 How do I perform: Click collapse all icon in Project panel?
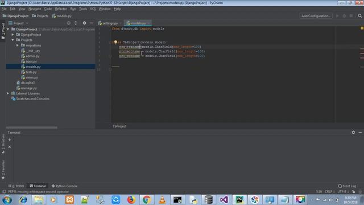[76, 23]
